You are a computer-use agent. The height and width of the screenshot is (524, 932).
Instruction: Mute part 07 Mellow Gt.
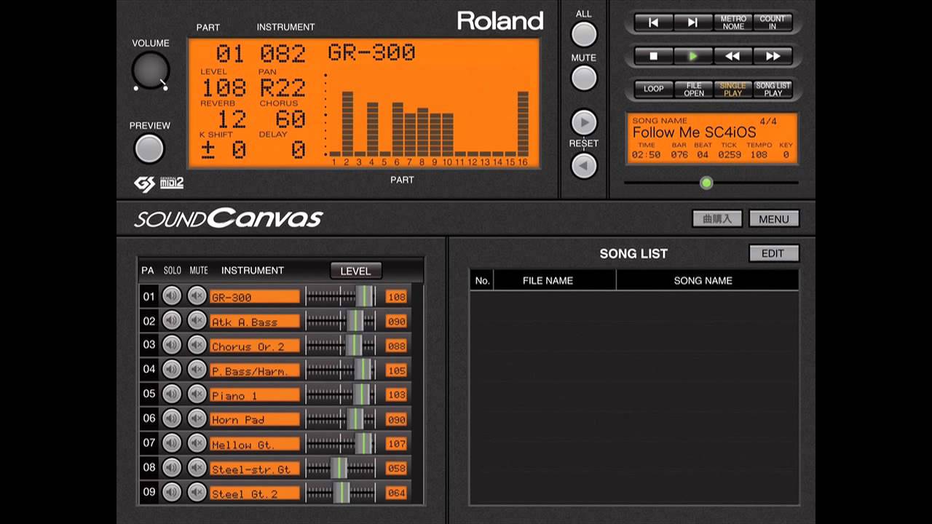tap(197, 443)
